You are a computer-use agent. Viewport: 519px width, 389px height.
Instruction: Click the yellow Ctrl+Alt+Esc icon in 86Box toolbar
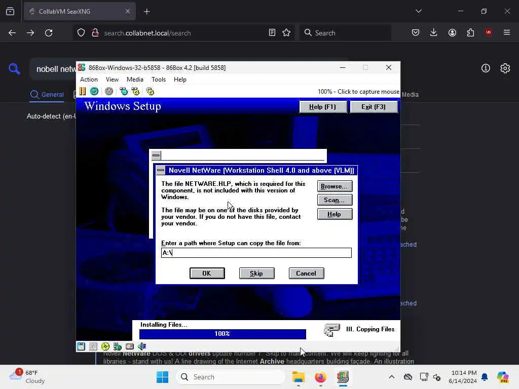(135, 91)
